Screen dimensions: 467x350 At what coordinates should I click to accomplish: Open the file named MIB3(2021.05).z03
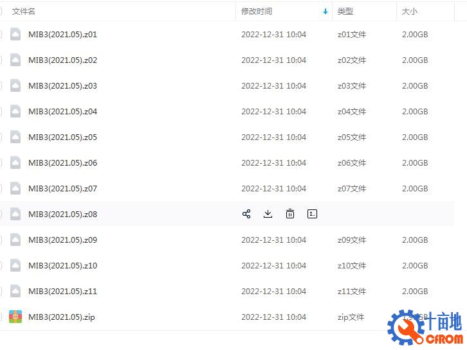[62, 86]
